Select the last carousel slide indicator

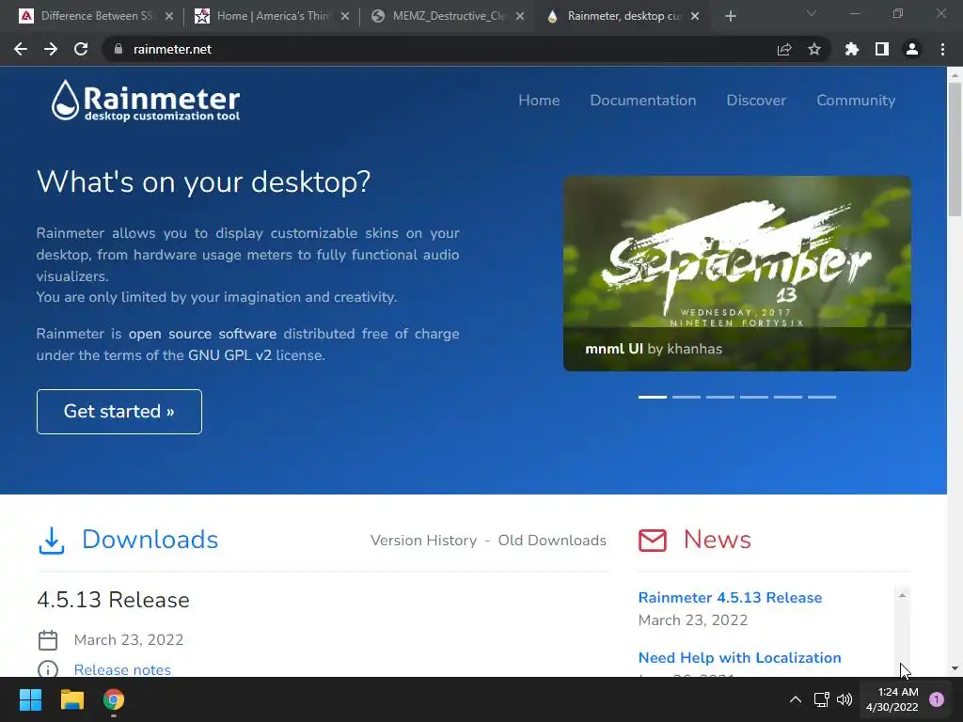pos(822,398)
